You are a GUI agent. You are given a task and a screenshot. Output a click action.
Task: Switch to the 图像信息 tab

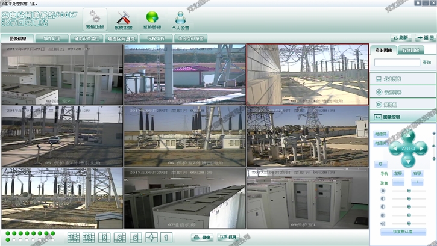(14, 38)
